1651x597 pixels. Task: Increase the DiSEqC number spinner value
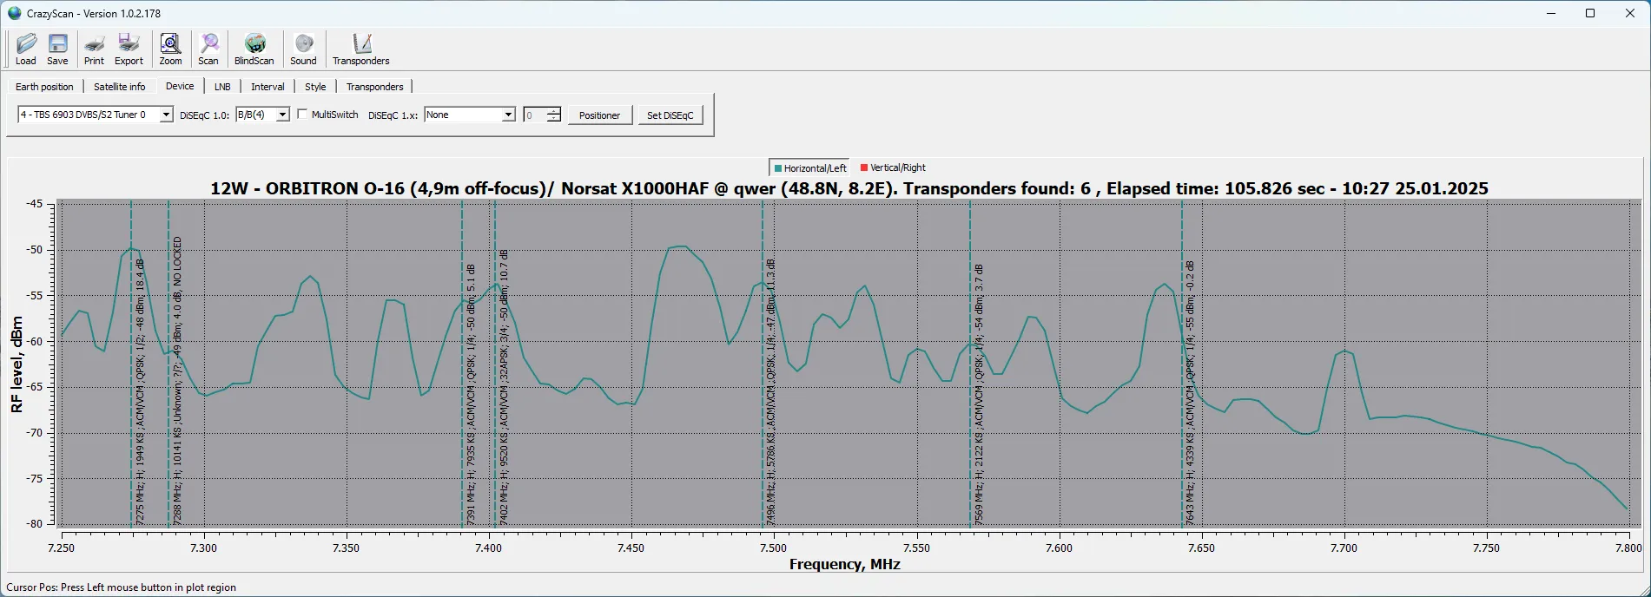pyautogui.click(x=554, y=111)
